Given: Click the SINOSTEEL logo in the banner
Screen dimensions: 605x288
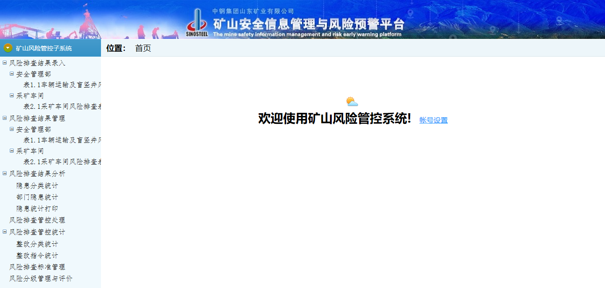Looking at the screenshot, I should click(197, 23).
